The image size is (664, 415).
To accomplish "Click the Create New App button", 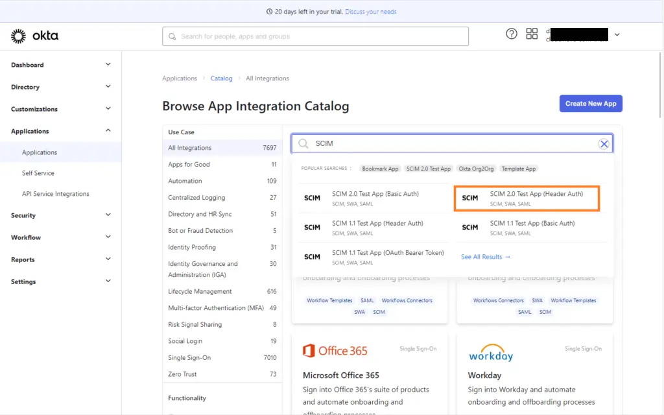I will coord(590,103).
